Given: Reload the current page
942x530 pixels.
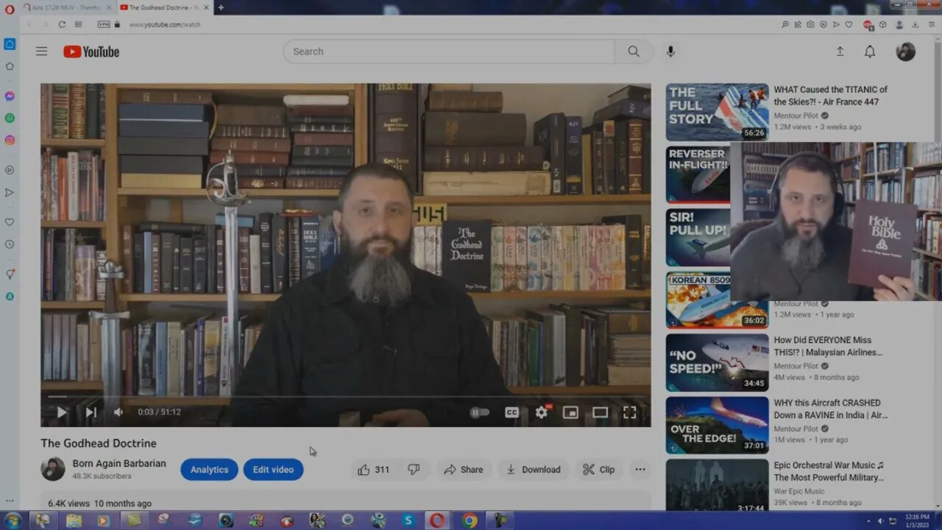Looking at the screenshot, I should (62, 24).
